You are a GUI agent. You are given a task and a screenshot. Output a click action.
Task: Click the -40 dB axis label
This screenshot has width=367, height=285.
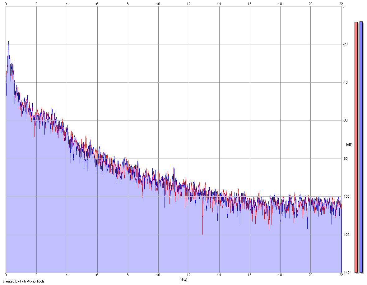click(346, 83)
